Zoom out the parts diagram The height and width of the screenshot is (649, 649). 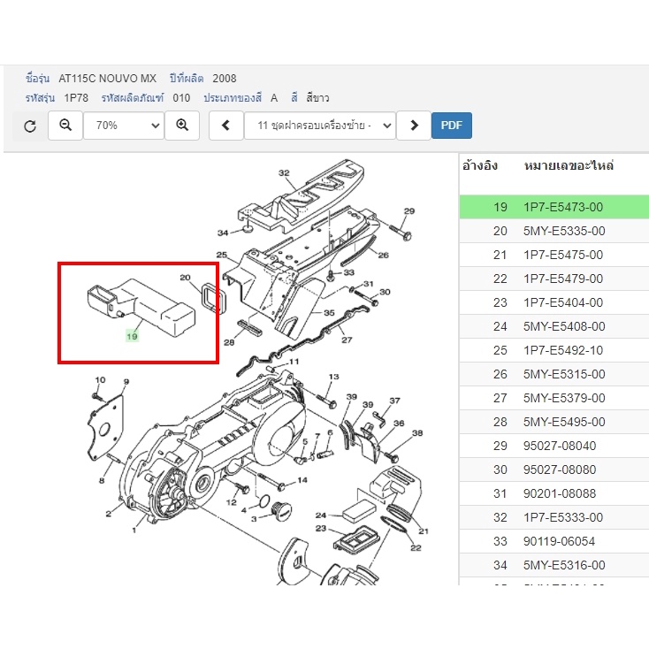(65, 126)
